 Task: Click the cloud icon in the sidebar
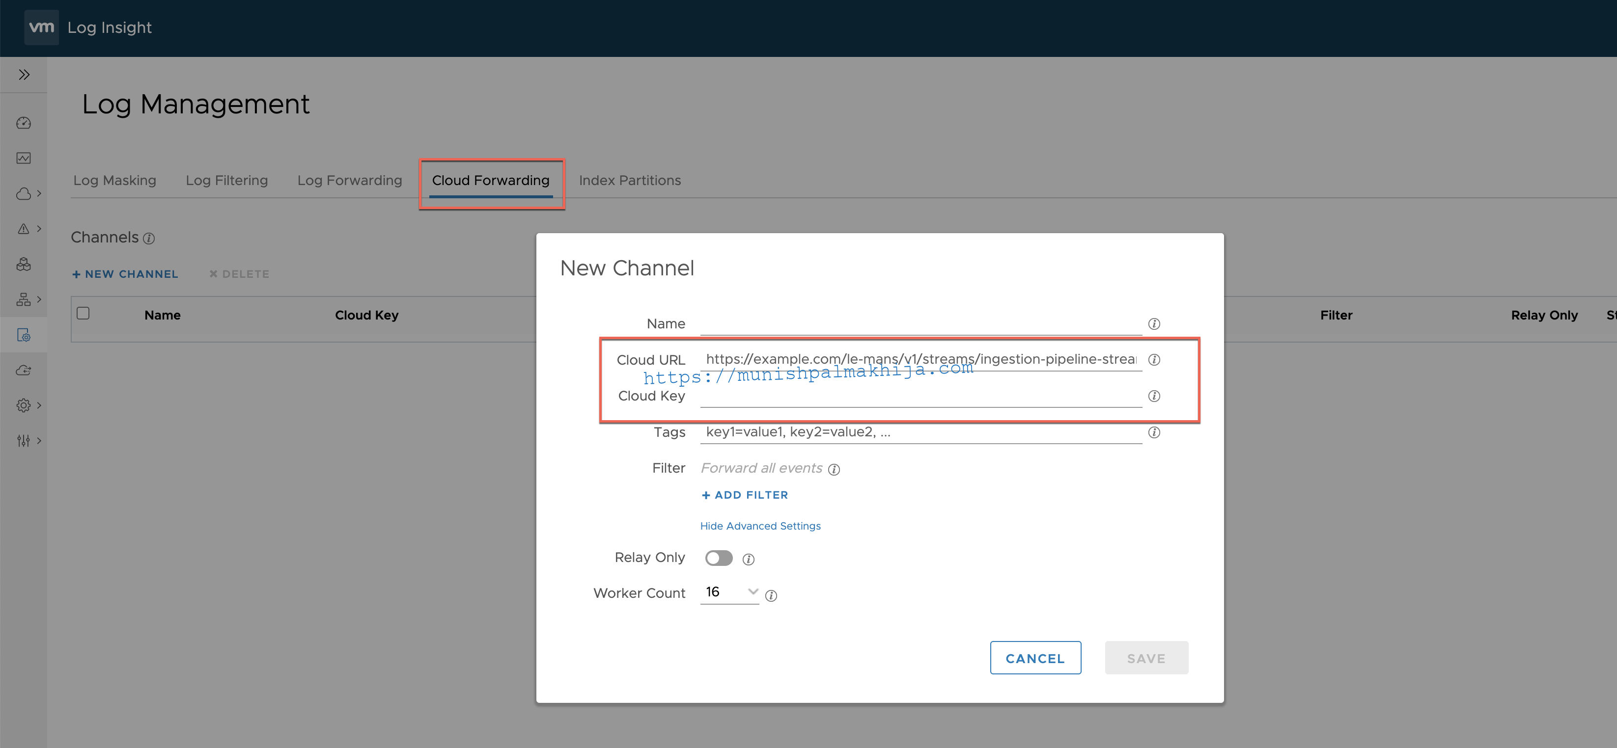click(x=24, y=194)
